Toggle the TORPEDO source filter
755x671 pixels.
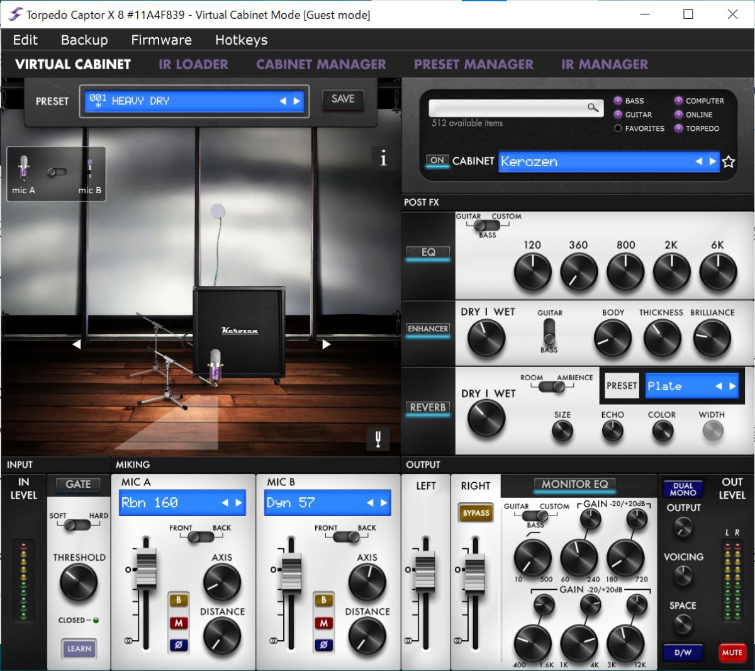(x=678, y=128)
